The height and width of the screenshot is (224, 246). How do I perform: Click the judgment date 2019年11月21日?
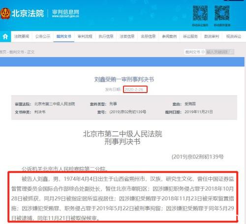199,112
